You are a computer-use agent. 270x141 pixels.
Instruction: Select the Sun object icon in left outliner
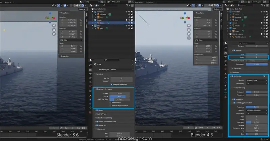pyautogui.click(x=98, y=17)
